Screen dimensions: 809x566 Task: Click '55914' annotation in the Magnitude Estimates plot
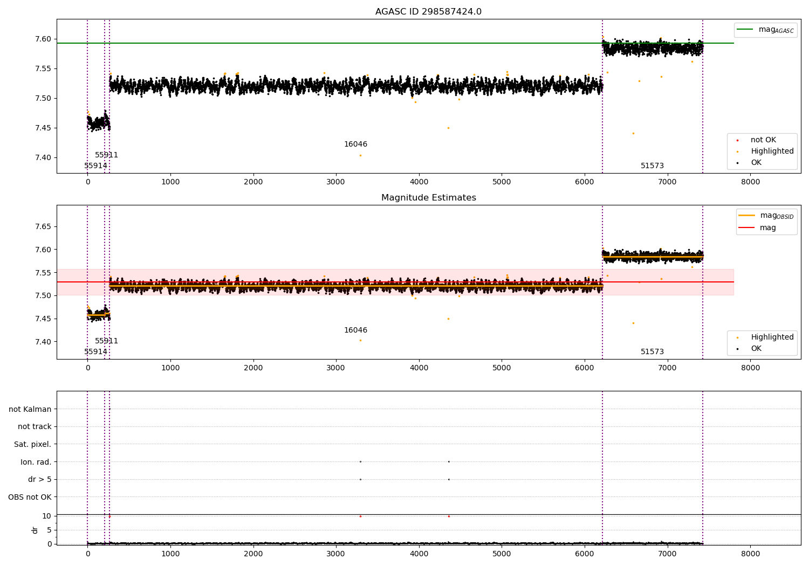pyautogui.click(x=95, y=352)
